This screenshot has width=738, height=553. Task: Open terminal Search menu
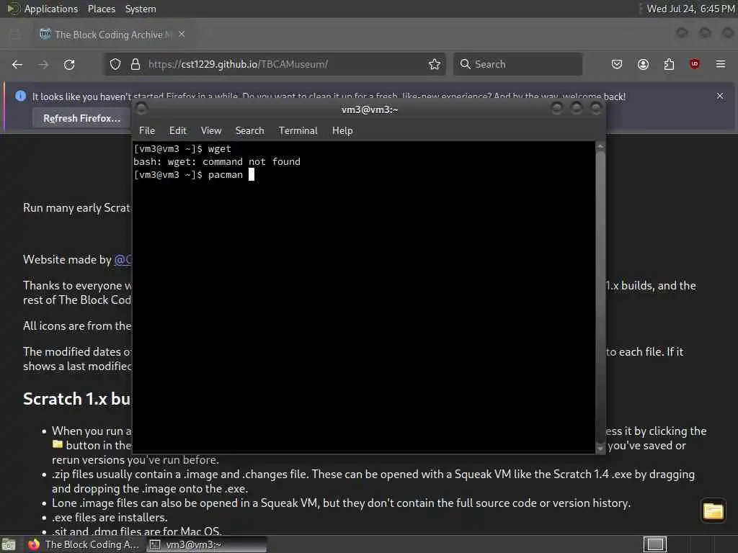click(x=250, y=131)
